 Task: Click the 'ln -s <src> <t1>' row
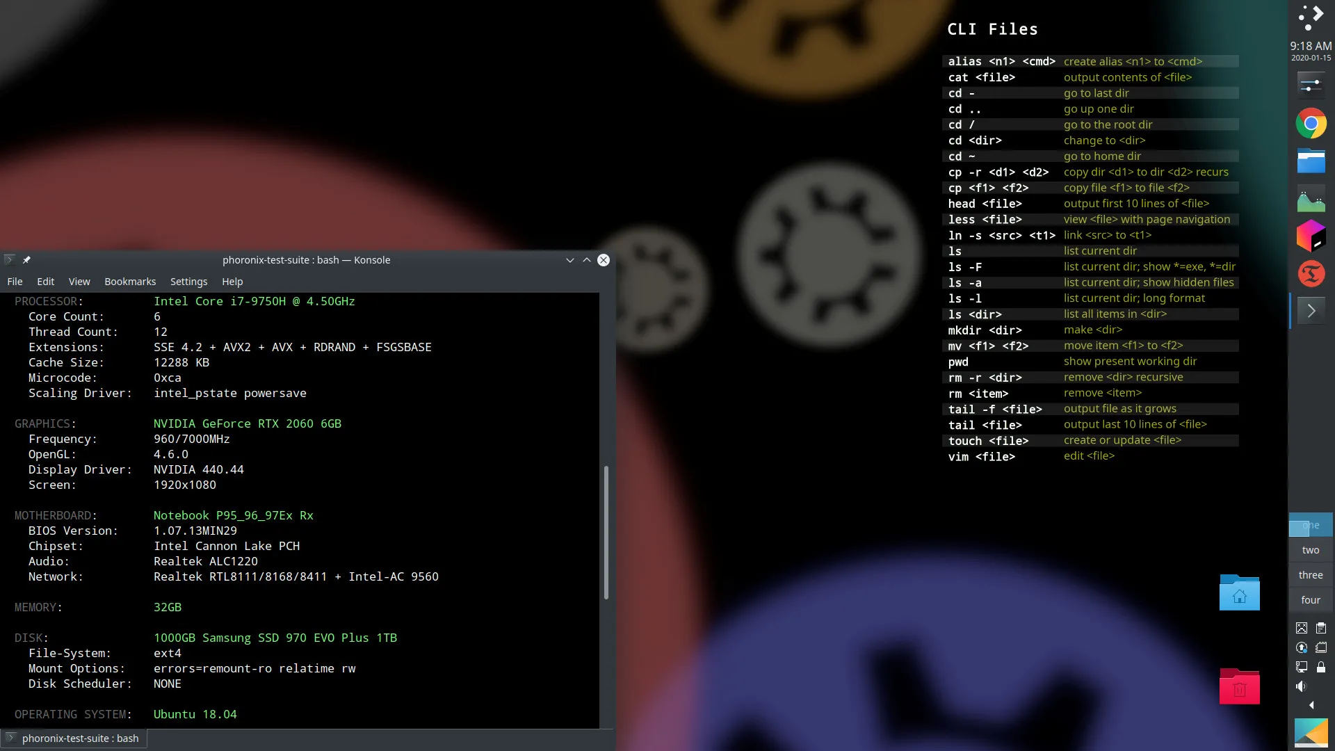pos(1090,235)
